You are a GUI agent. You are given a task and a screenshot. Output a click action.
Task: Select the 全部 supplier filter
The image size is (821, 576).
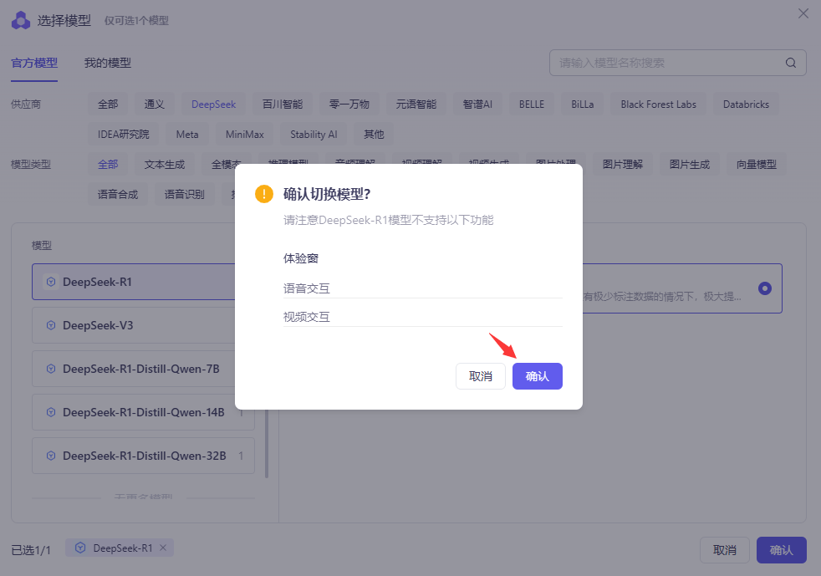[108, 104]
